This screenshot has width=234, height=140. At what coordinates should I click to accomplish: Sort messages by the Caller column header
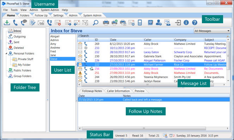tap(158, 40)
